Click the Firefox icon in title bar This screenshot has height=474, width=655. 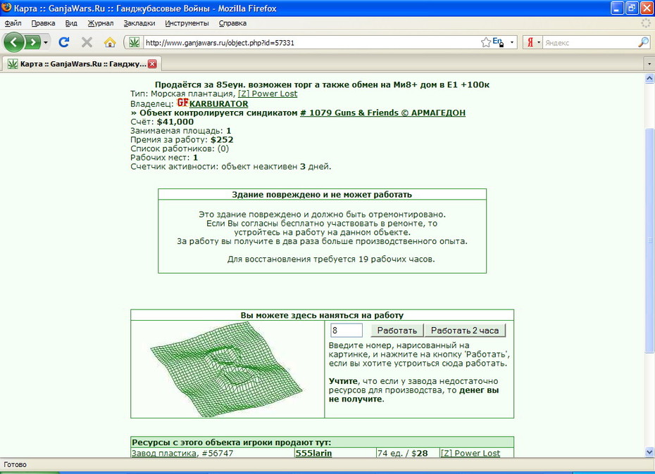(x=6, y=8)
